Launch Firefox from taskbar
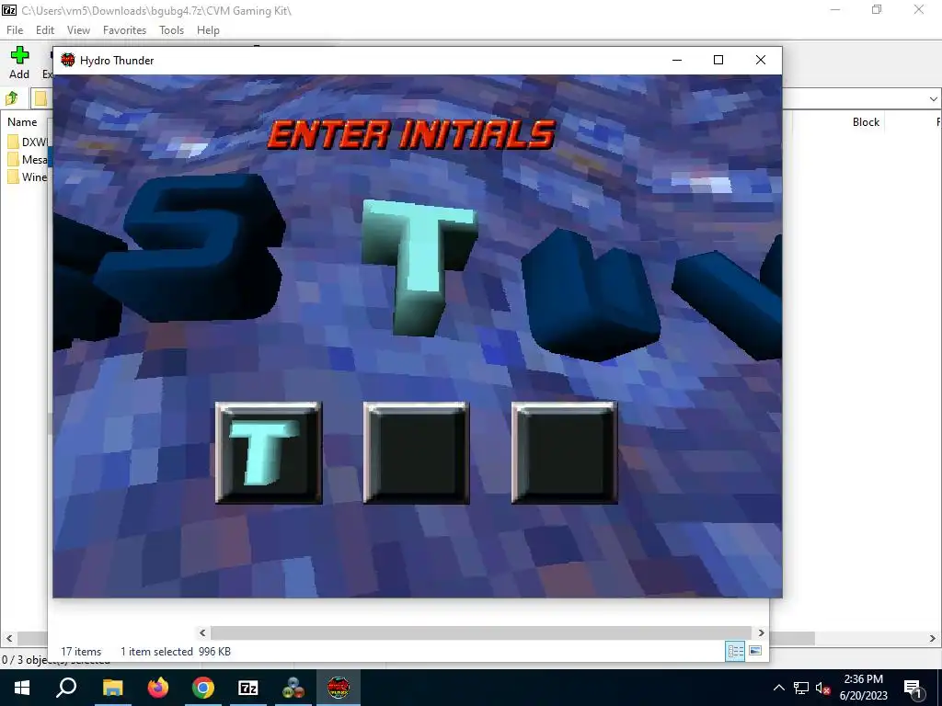 (x=158, y=688)
